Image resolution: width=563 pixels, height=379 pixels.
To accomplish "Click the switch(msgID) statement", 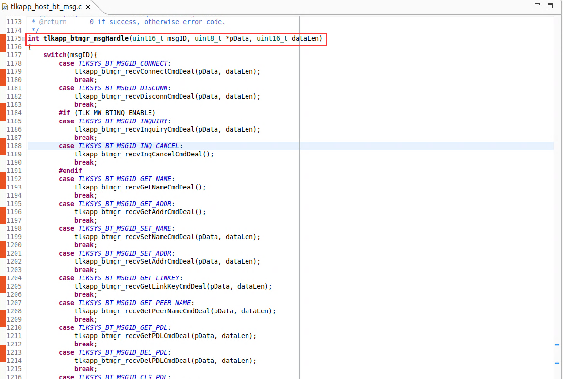I will [70, 55].
